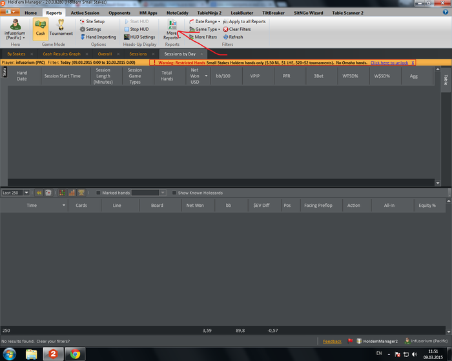452x361 pixels.
Task: Click upper grid scrollbar up arrow
Action: point(438,70)
